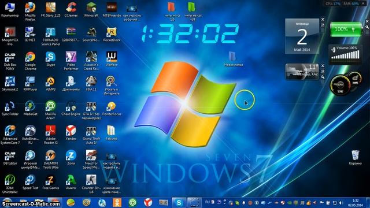Open the tray speaker volume icon

point(341,203)
